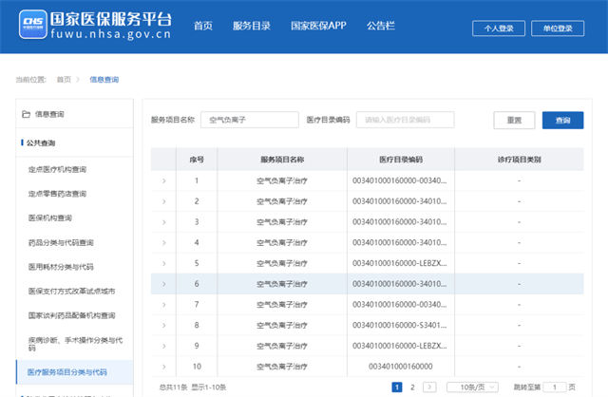The image size is (608, 397).
Task: Click the 信息查询 breadcrumb link
Action: click(104, 80)
